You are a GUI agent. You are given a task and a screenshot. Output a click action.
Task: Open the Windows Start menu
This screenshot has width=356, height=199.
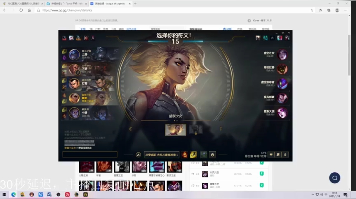pos(4,194)
